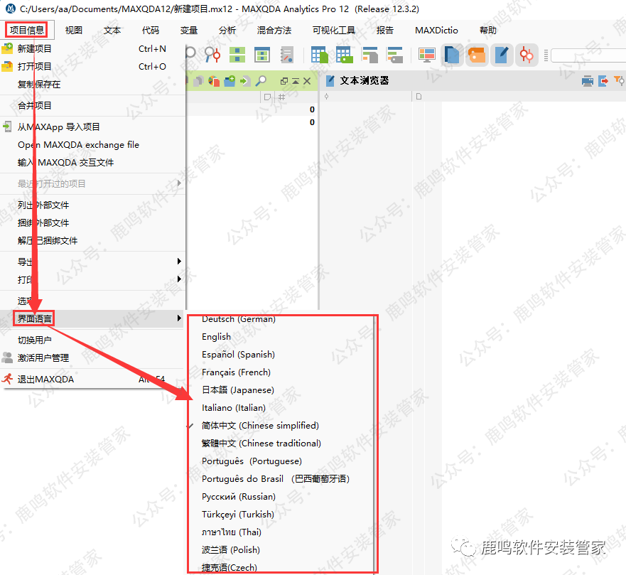Click the Document Browser pencil icon in toolbar
Viewport: 626px width, 575px height.
click(502, 55)
